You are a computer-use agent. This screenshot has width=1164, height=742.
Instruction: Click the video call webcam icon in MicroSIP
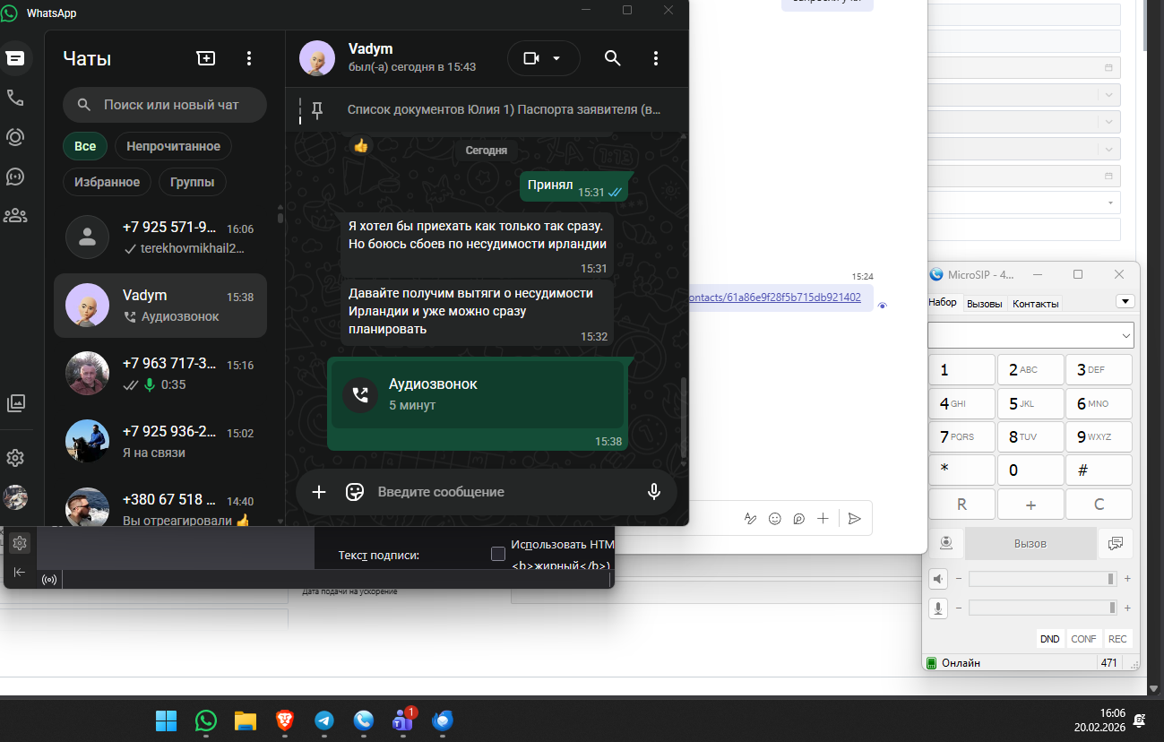[945, 543]
